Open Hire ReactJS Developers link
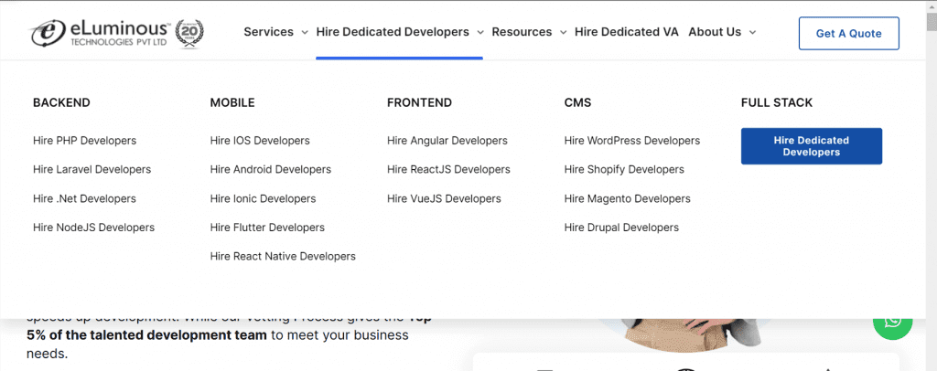 (448, 170)
